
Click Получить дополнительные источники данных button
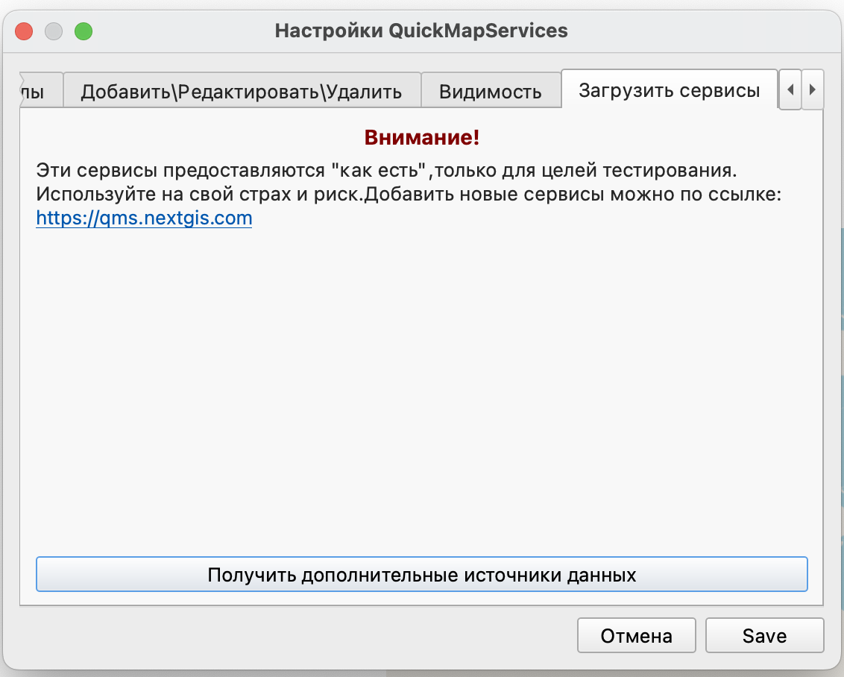pos(421,575)
